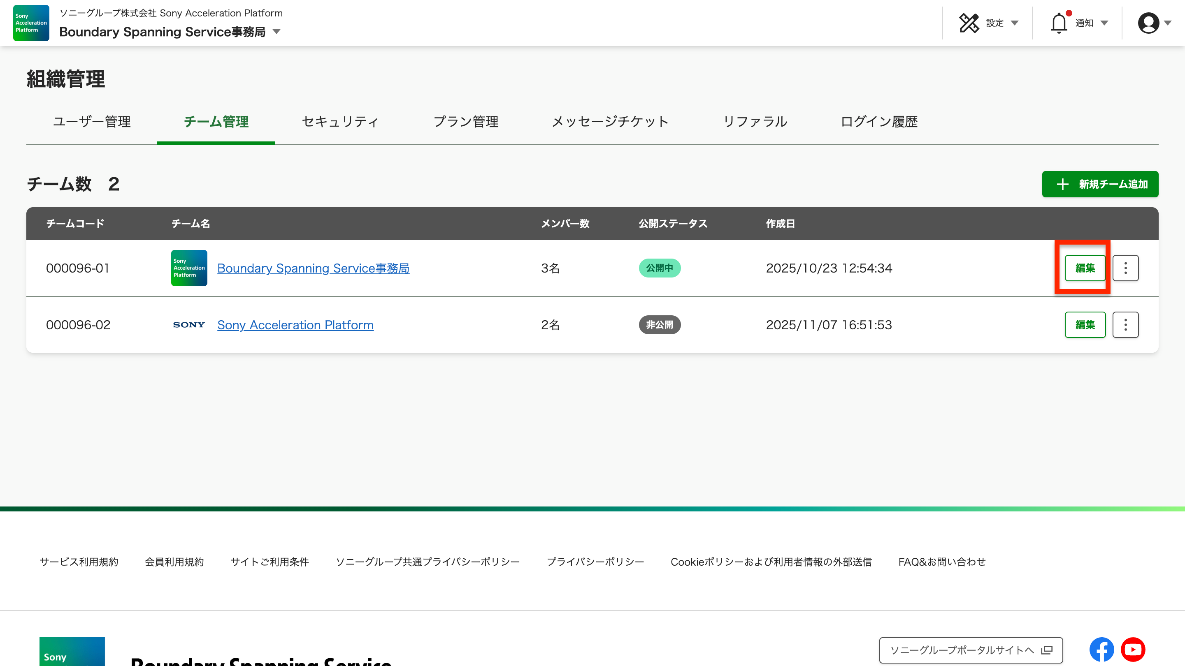Switch to the プラン管理 tab
Screen dimensions: 1185x666
(x=466, y=122)
